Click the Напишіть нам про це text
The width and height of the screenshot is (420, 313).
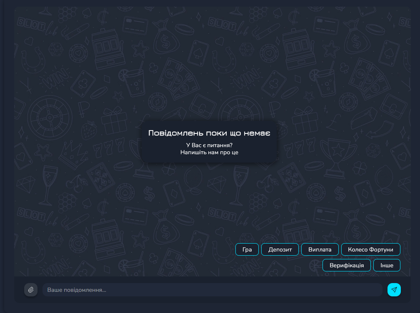coord(209,152)
